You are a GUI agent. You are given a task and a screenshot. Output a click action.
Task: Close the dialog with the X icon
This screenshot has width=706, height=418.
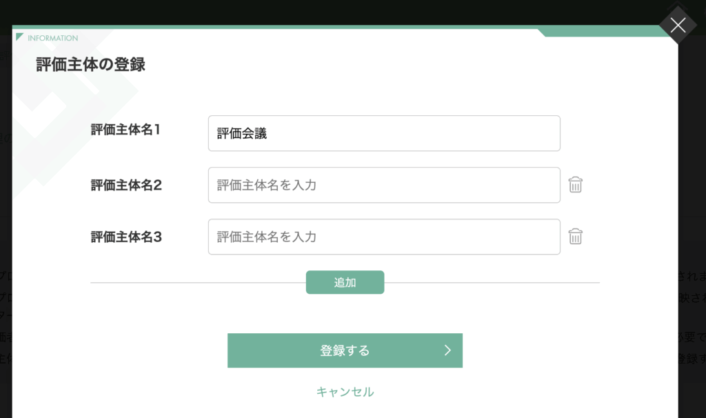(678, 26)
